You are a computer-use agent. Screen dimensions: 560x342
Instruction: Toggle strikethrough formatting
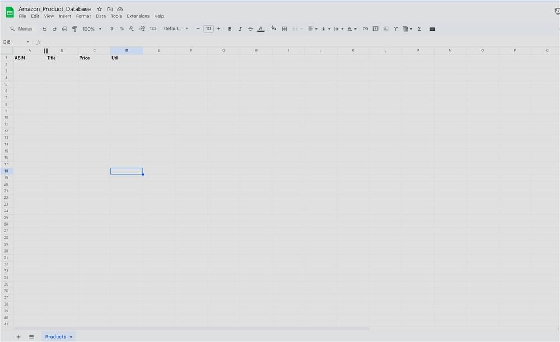click(250, 28)
